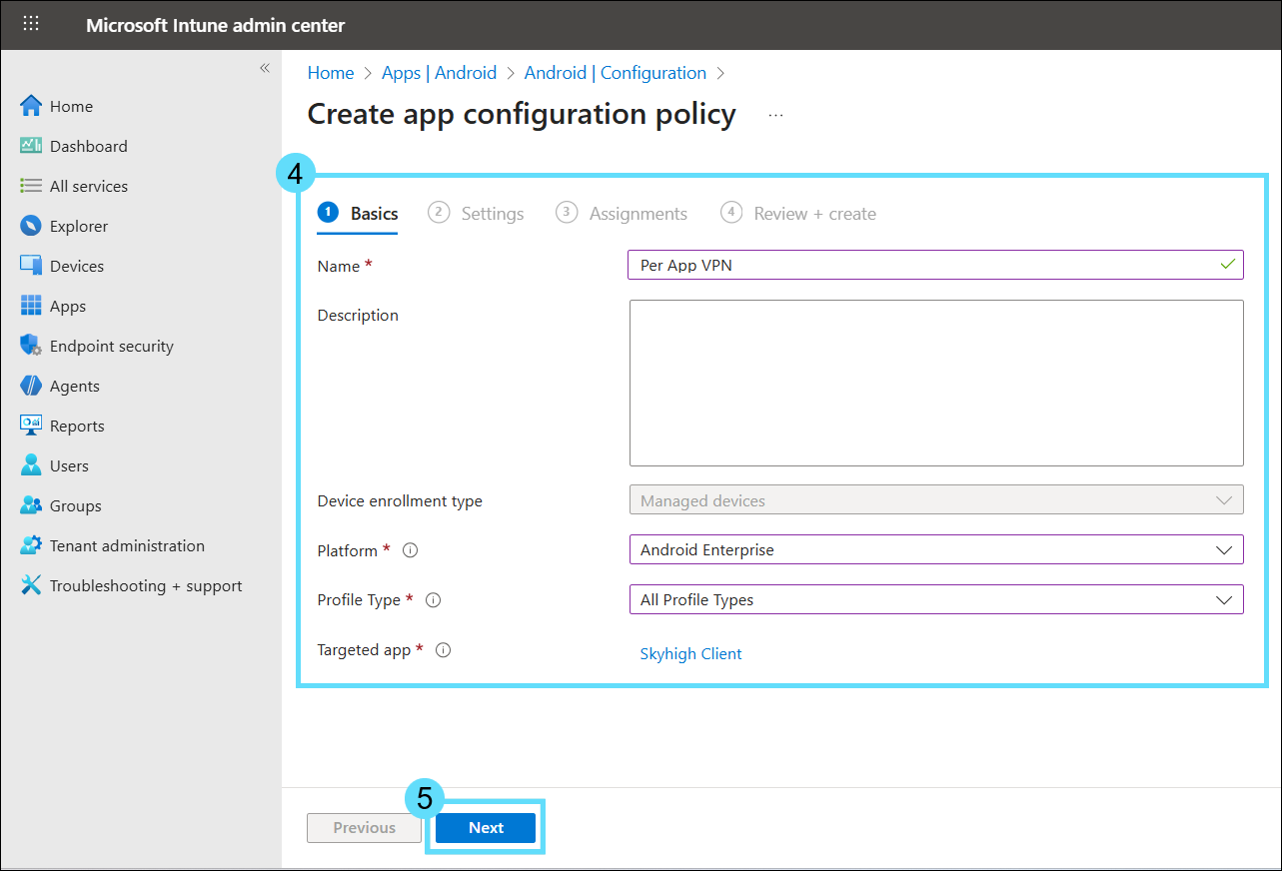1282x871 pixels.
Task: Open the Profile Type dropdown
Action: [935, 599]
